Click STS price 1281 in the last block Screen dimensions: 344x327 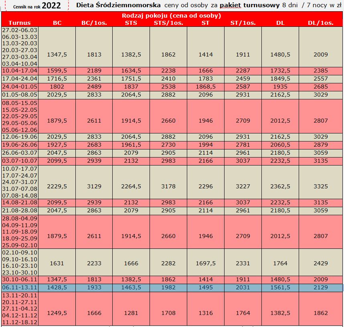(x=131, y=313)
